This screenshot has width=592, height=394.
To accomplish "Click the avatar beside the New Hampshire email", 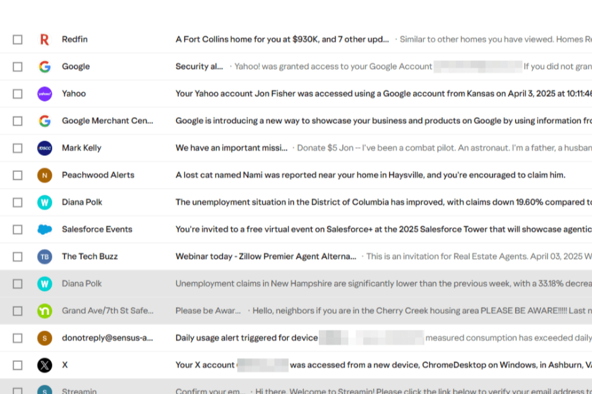I will pyautogui.click(x=45, y=284).
